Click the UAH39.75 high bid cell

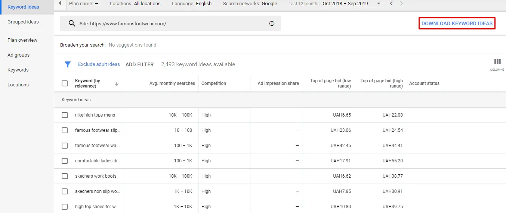[393, 207]
